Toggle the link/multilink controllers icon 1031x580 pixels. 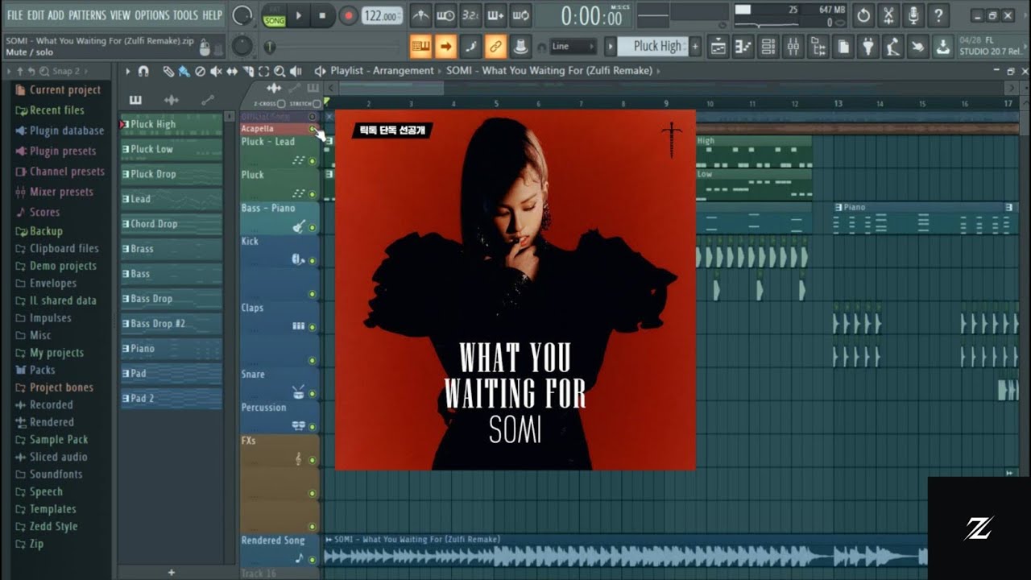tap(495, 47)
